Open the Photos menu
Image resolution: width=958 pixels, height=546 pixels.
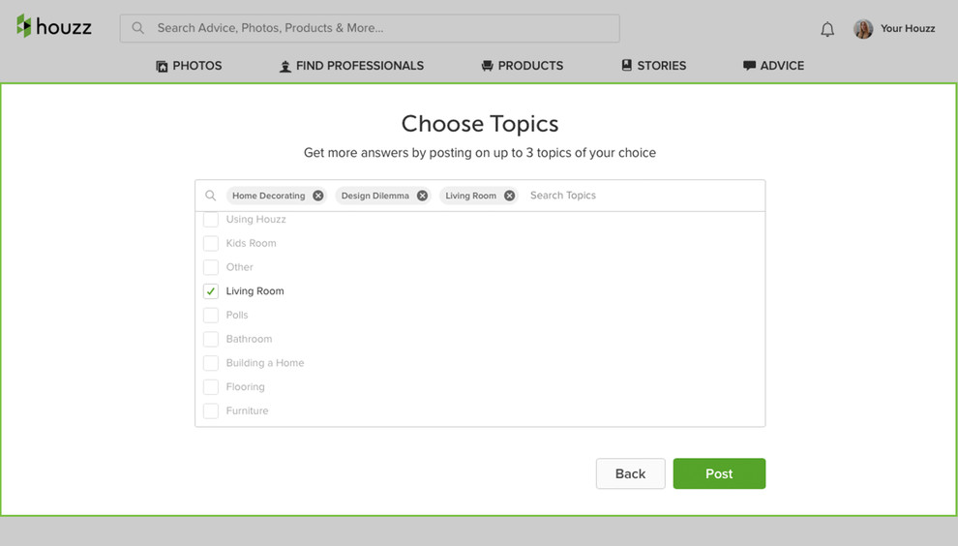(x=189, y=66)
